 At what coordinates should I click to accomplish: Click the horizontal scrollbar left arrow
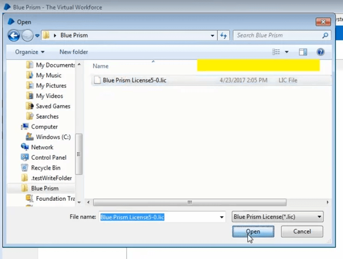pos(88,202)
